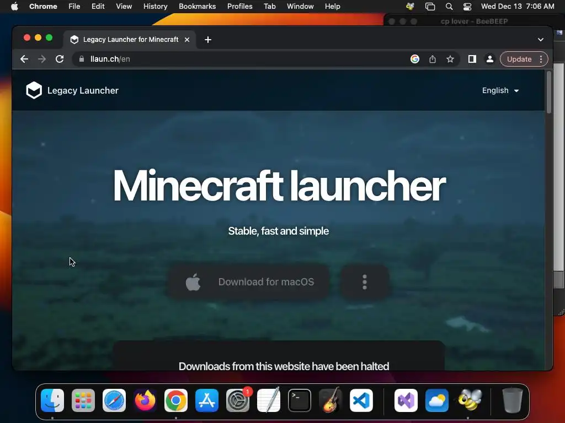
Task: Open the View menu
Action: tap(124, 7)
